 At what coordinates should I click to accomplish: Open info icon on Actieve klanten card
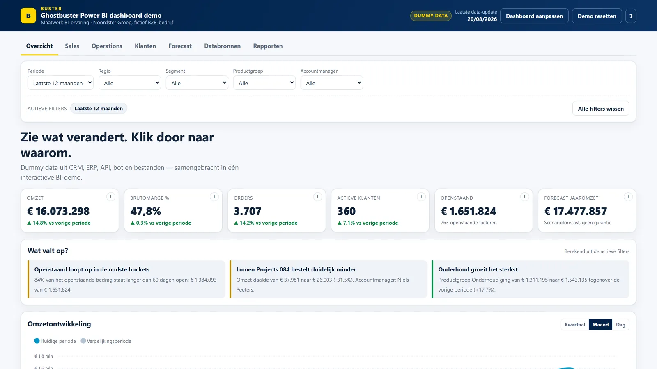(x=421, y=197)
